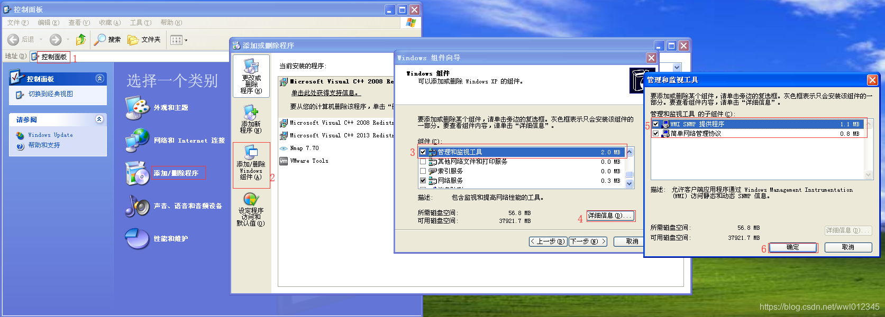Toggle the 索引服务 checkbox
885x317 pixels.
[423, 171]
